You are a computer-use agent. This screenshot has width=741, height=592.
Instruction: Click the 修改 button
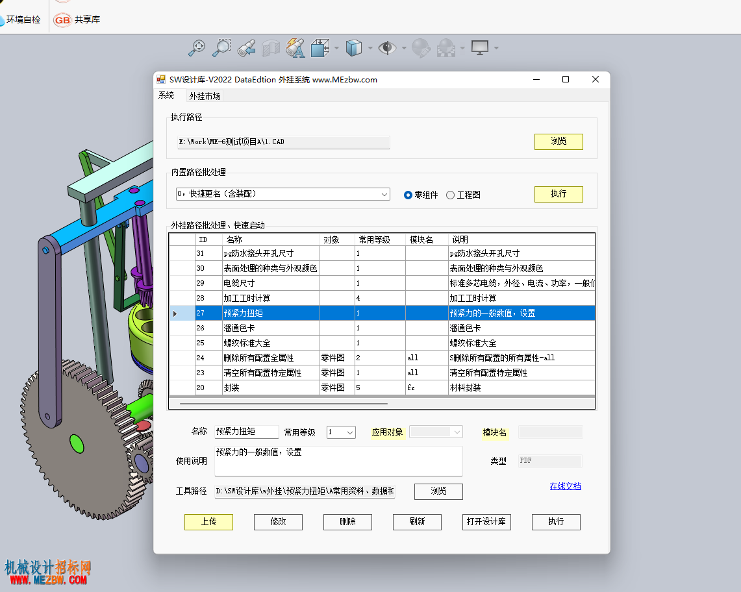[x=278, y=522]
